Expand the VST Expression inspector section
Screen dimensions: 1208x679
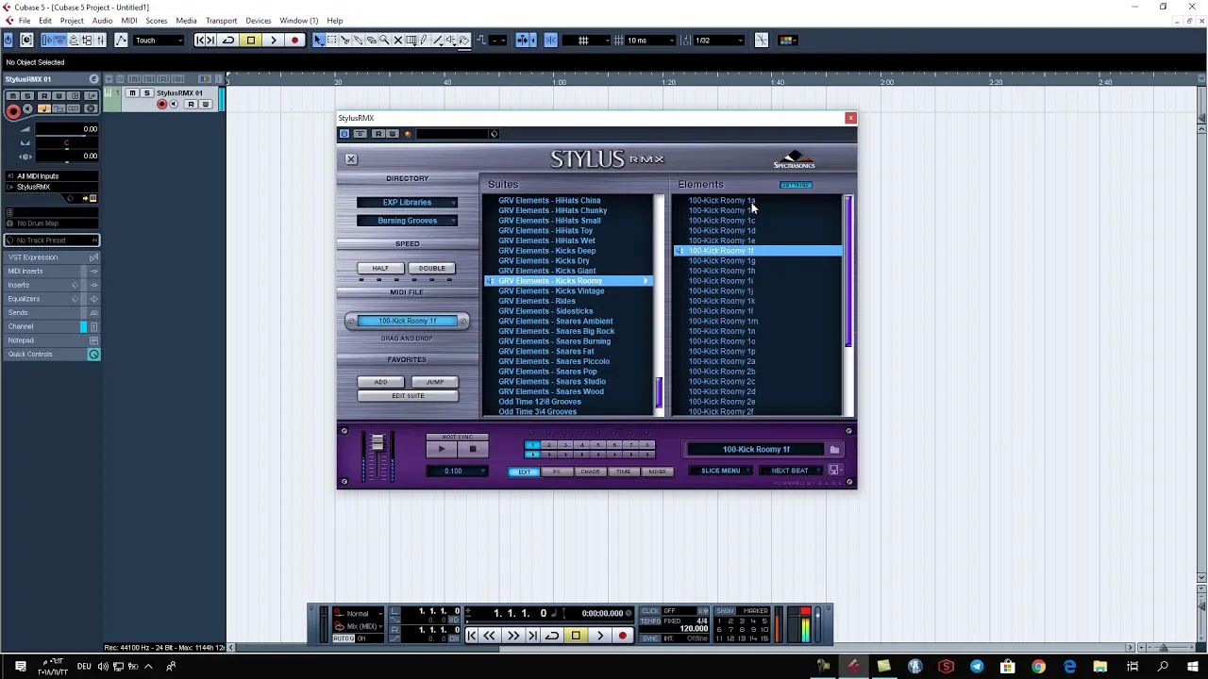pos(51,257)
